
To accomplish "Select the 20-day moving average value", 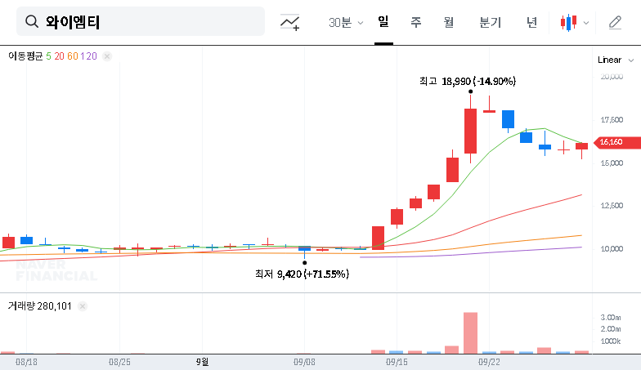I will point(59,56).
